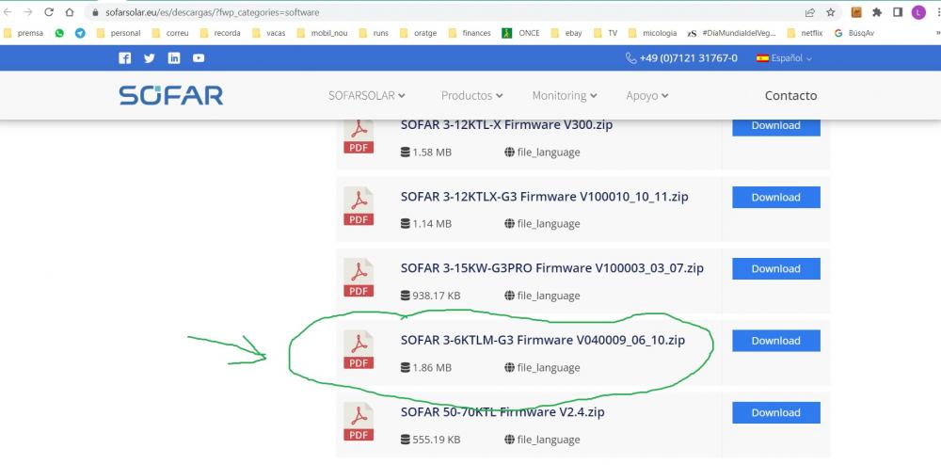Image resolution: width=941 pixels, height=465 pixels.
Task: Open the purple profile avatar
Action: coord(918,12)
